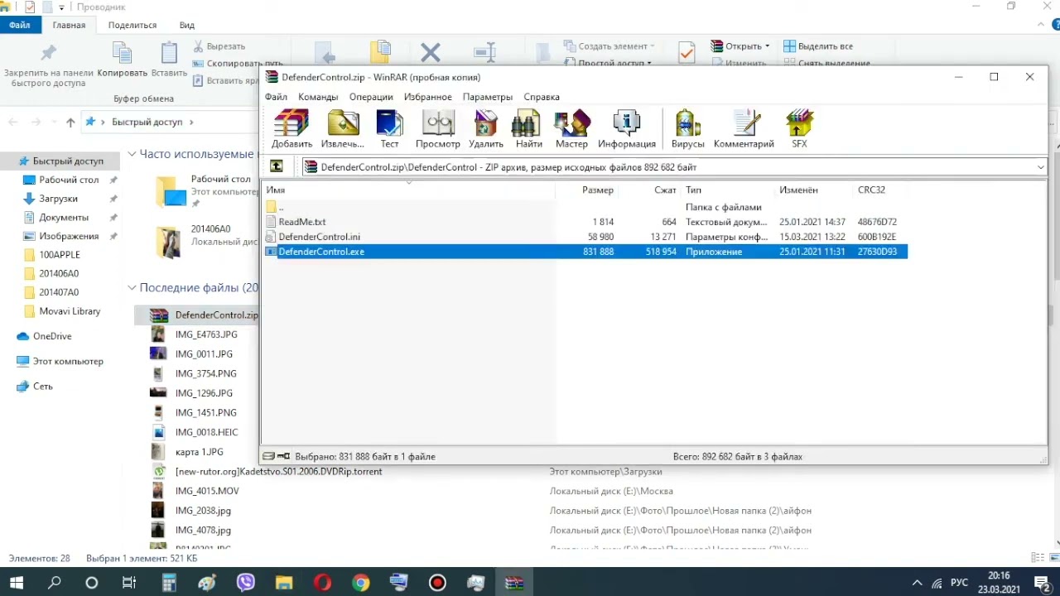The image size is (1060, 596).
Task: Collapse Последние файлы section
Action: (x=132, y=288)
